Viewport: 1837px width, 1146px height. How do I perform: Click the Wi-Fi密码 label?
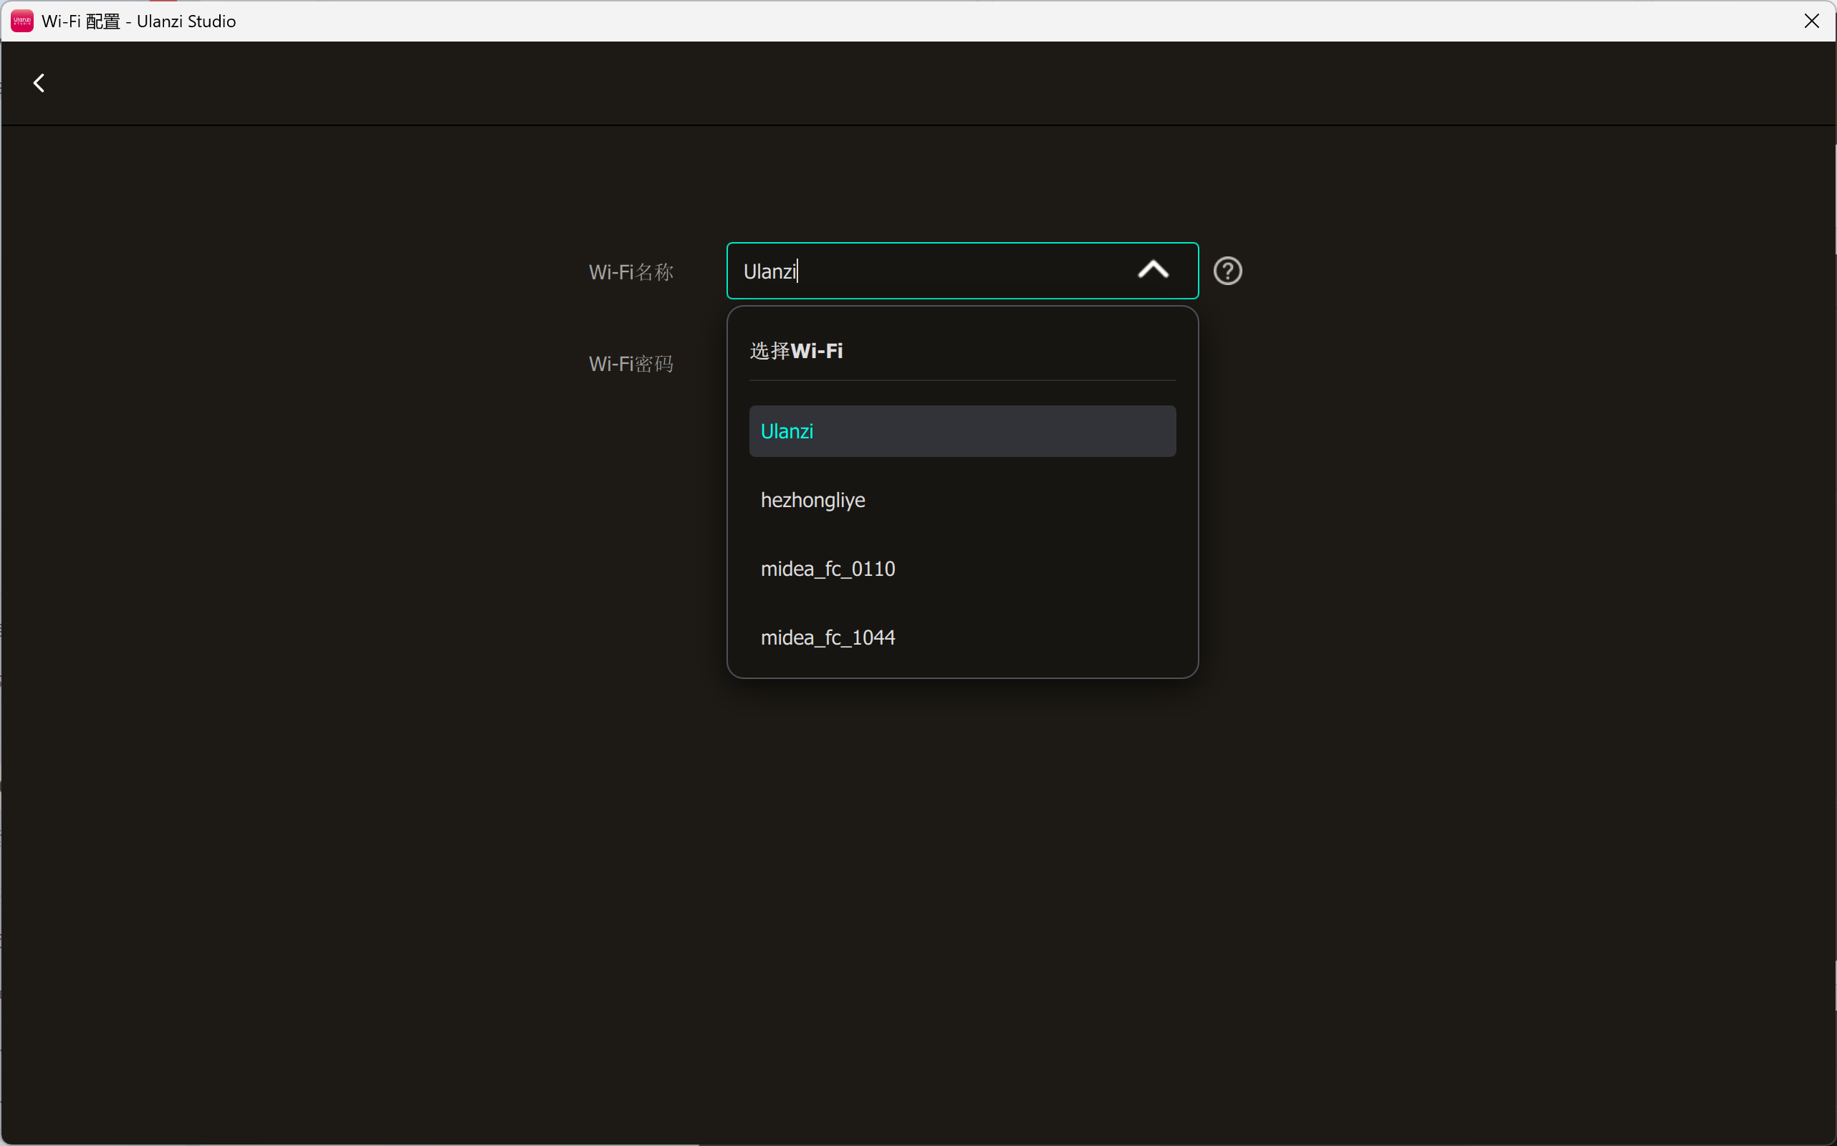click(630, 364)
